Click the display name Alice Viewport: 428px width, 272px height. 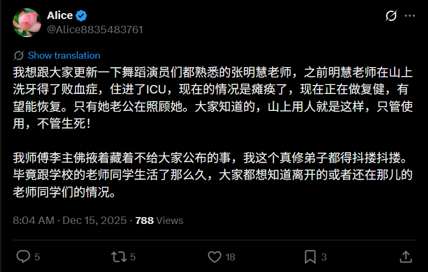tap(60, 16)
